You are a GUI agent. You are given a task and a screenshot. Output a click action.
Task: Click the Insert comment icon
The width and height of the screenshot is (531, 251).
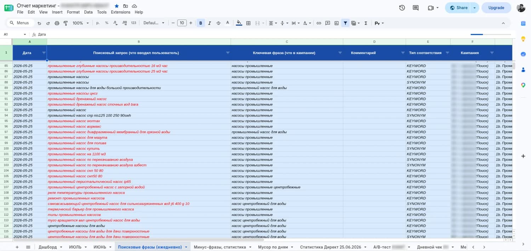pyautogui.click(x=328, y=23)
